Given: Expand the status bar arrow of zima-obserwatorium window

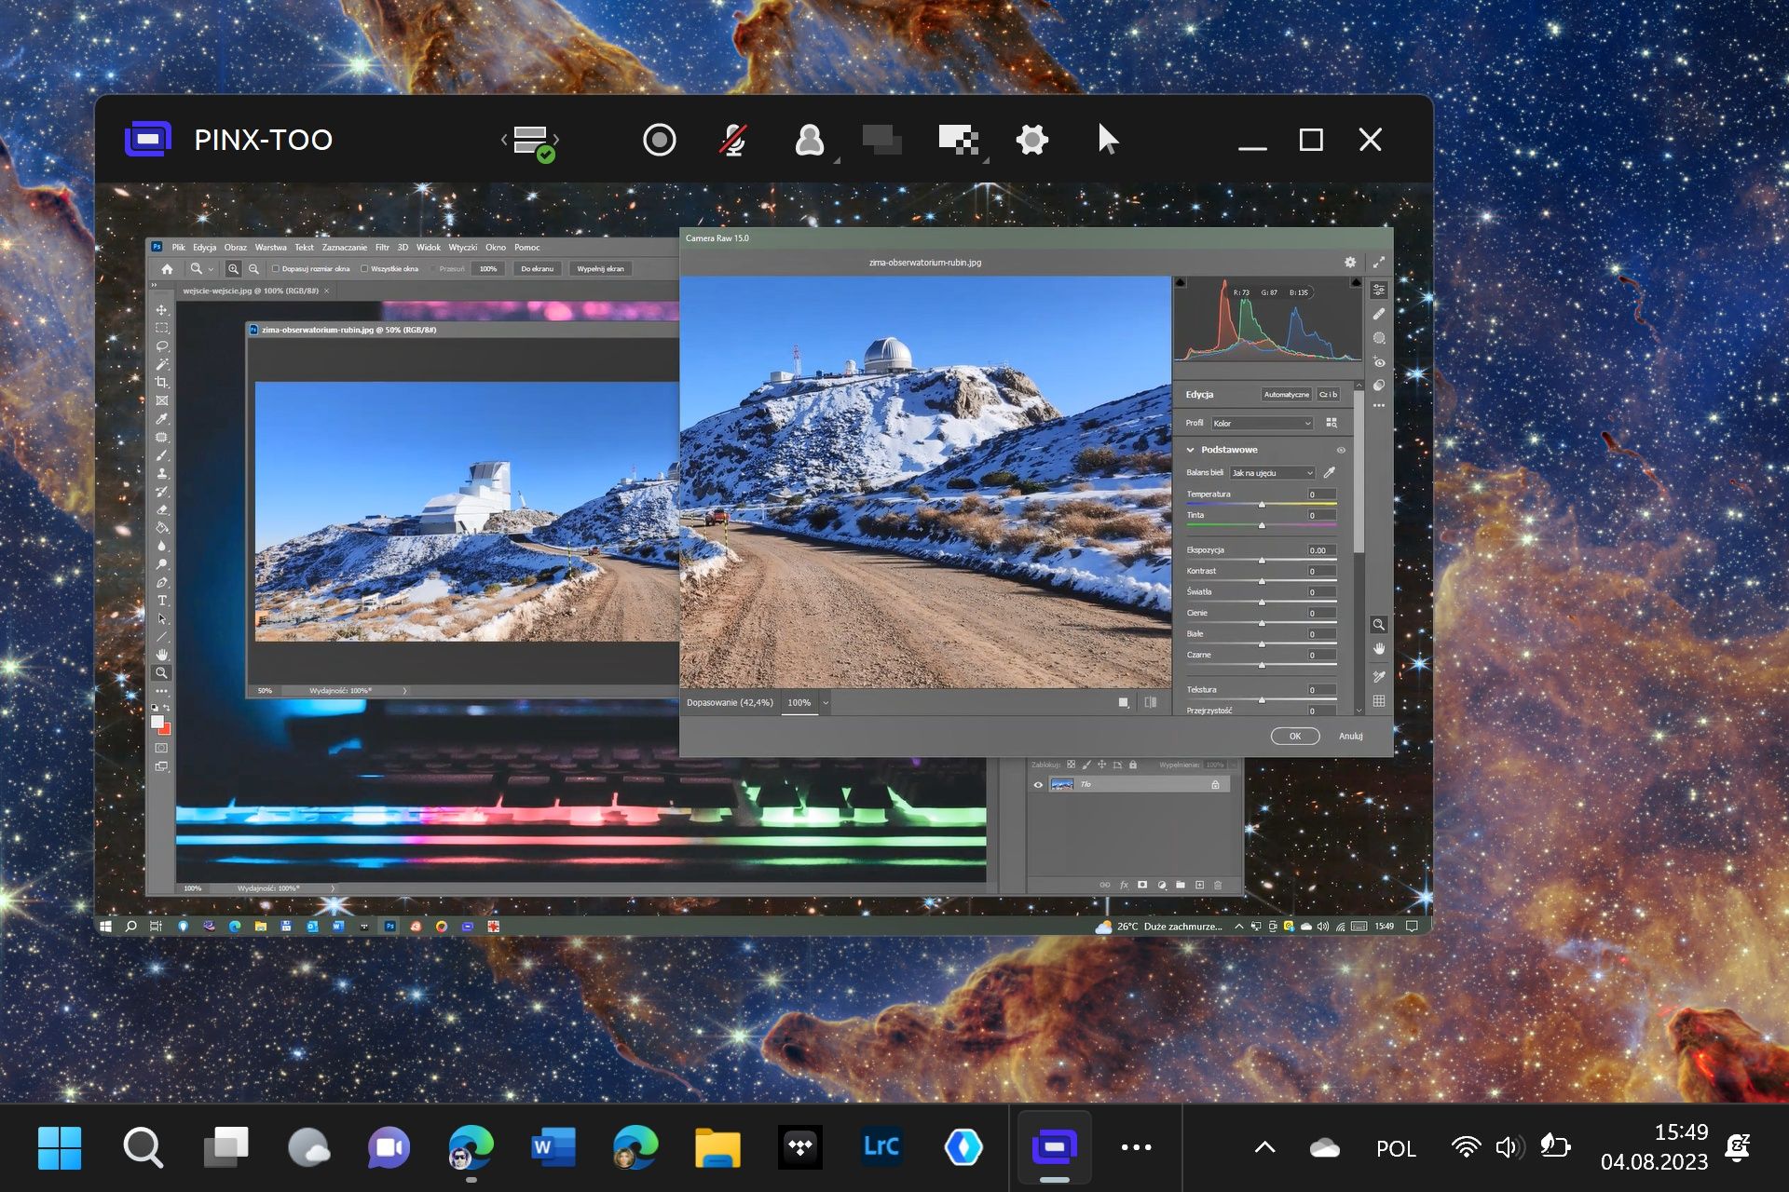Looking at the screenshot, I should point(404,691).
